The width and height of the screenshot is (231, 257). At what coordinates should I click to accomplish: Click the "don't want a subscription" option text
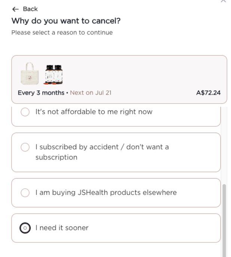102,152
